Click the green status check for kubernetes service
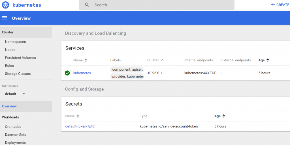The height and width of the screenshot is (145, 290). pos(67,73)
